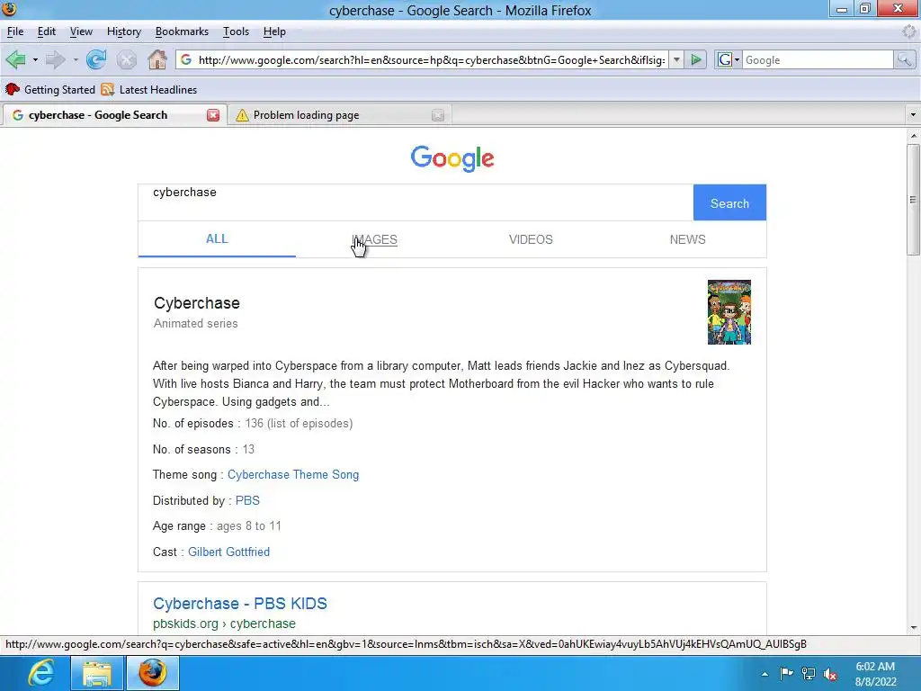
Task: Open the Cyberchase - PBS KIDS result
Action: pyautogui.click(x=239, y=604)
